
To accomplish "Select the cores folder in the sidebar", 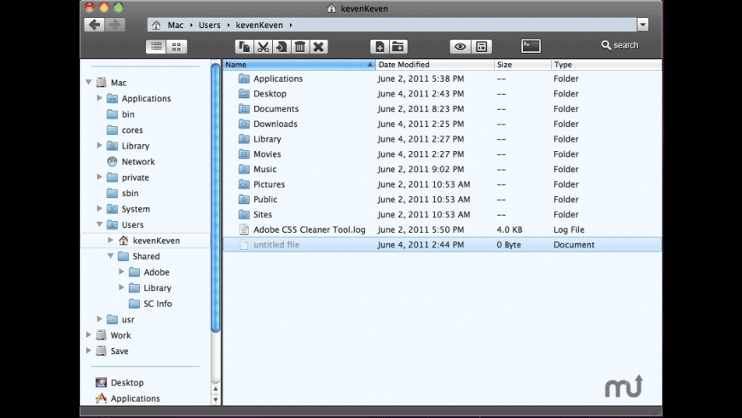I will click(125, 130).
